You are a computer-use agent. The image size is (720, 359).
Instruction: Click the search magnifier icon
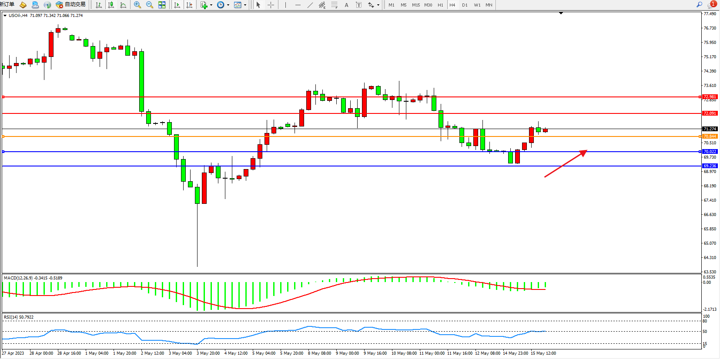click(699, 5)
